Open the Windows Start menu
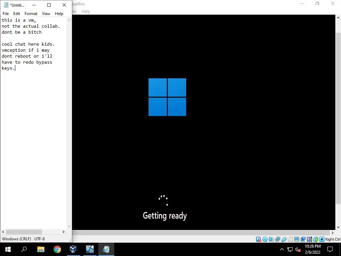 click(x=8, y=249)
